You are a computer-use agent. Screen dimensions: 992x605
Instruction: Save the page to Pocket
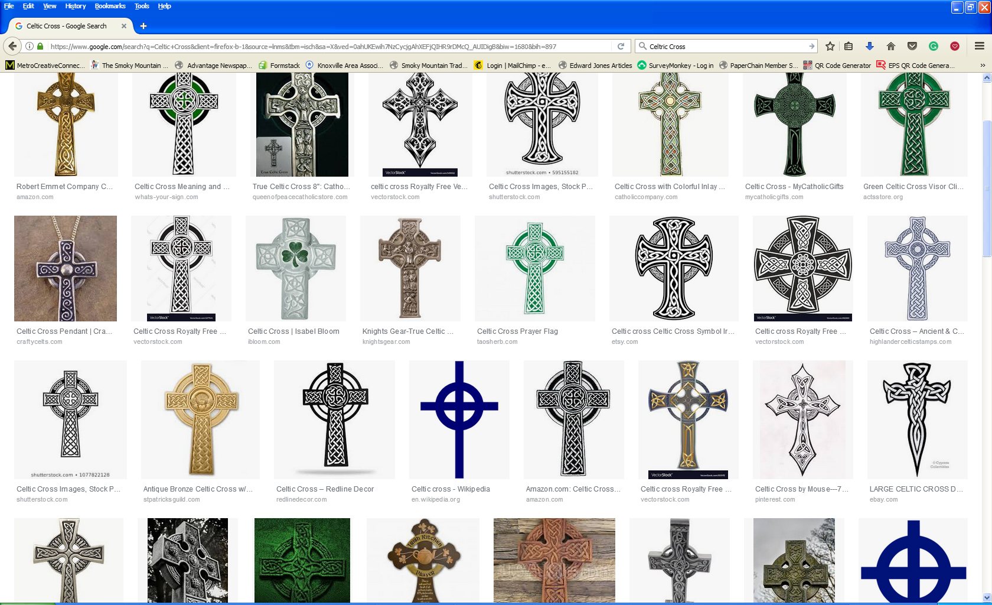(x=912, y=46)
